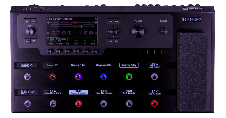Turn the knob under the Level parameter
Image resolution: width=226 pixels, height=118 pixels.
tap(95, 51)
